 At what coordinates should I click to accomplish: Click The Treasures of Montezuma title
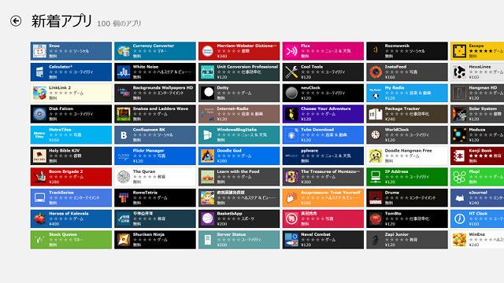pyautogui.click(x=331, y=171)
